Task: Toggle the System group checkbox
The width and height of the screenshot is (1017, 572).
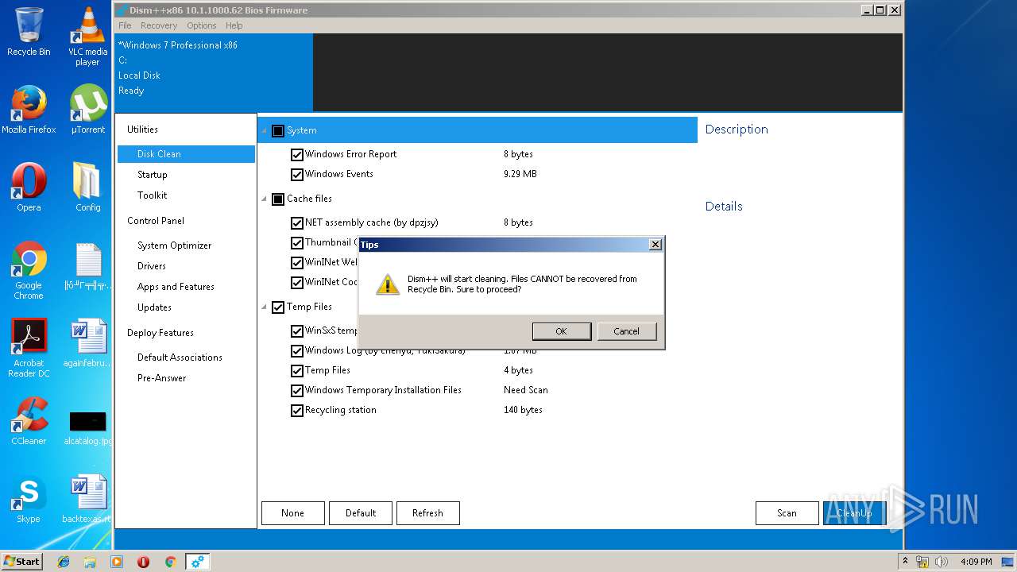Action: (x=278, y=130)
